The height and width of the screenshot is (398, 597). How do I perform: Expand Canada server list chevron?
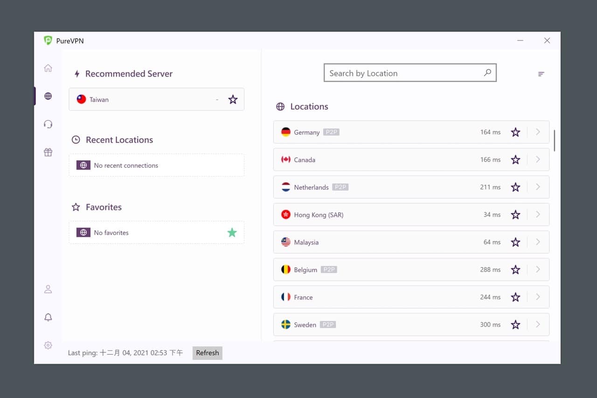pyautogui.click(x=538, y=159)
